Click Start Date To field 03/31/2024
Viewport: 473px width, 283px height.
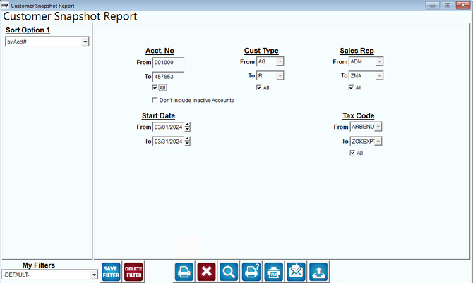(168, 141)
